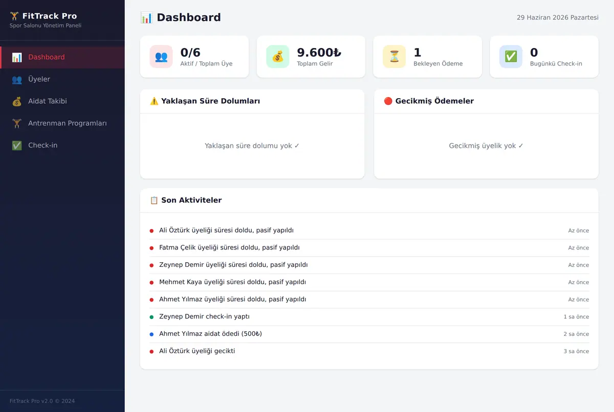Click the '3 sa önce' timestamp
The image size is (614, 412).
coord(576,352)
